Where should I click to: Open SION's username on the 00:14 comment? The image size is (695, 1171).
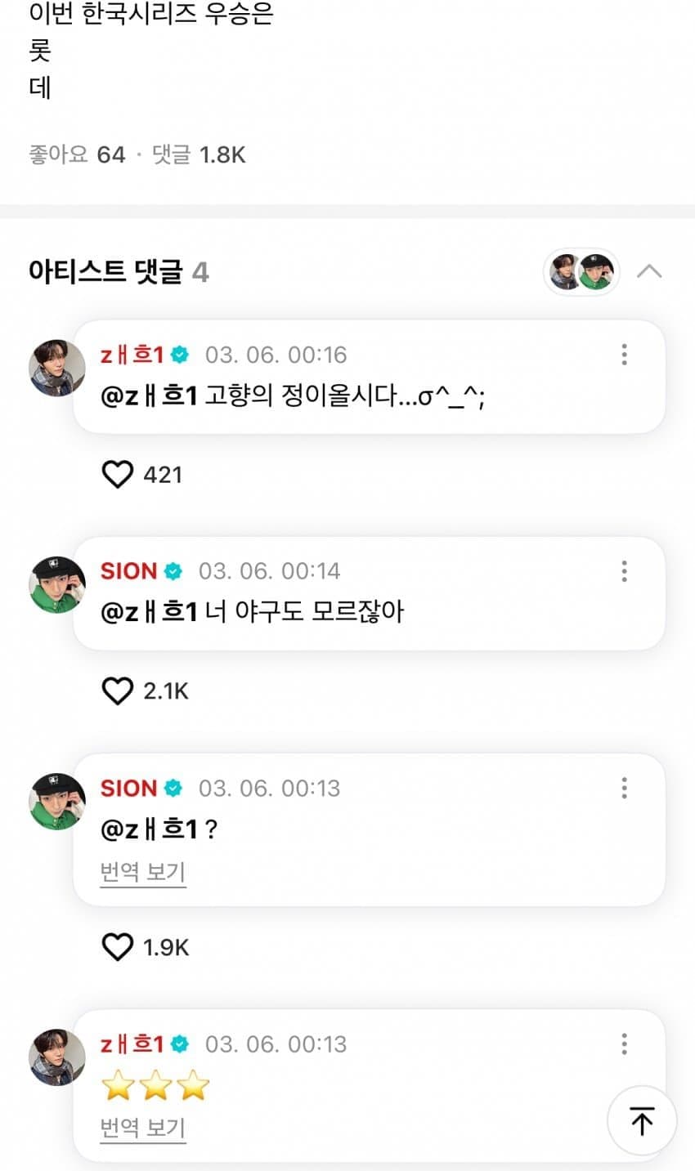click(128, 571)
